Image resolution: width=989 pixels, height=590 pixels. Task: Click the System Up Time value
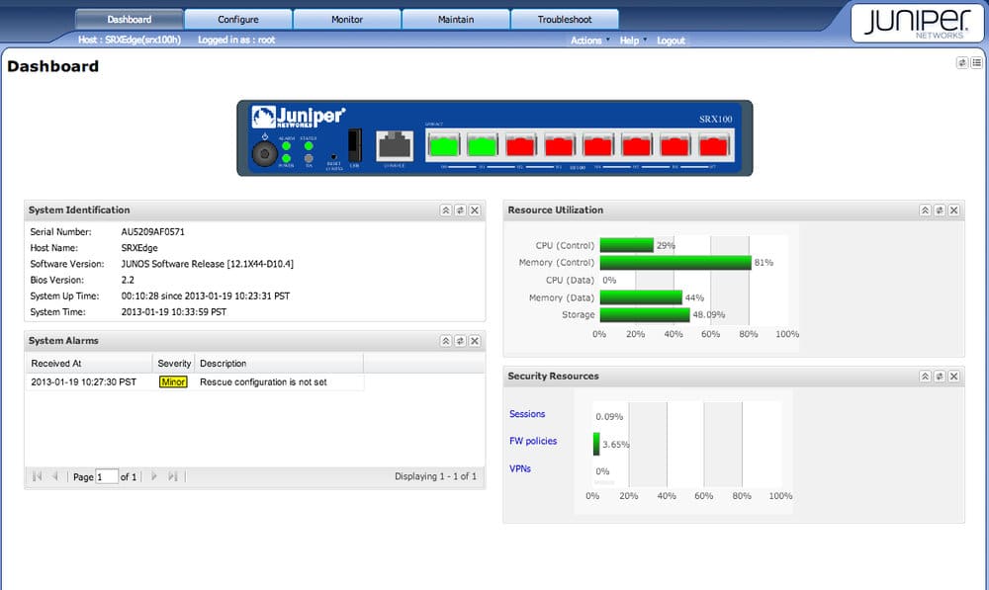coord(206,296)
